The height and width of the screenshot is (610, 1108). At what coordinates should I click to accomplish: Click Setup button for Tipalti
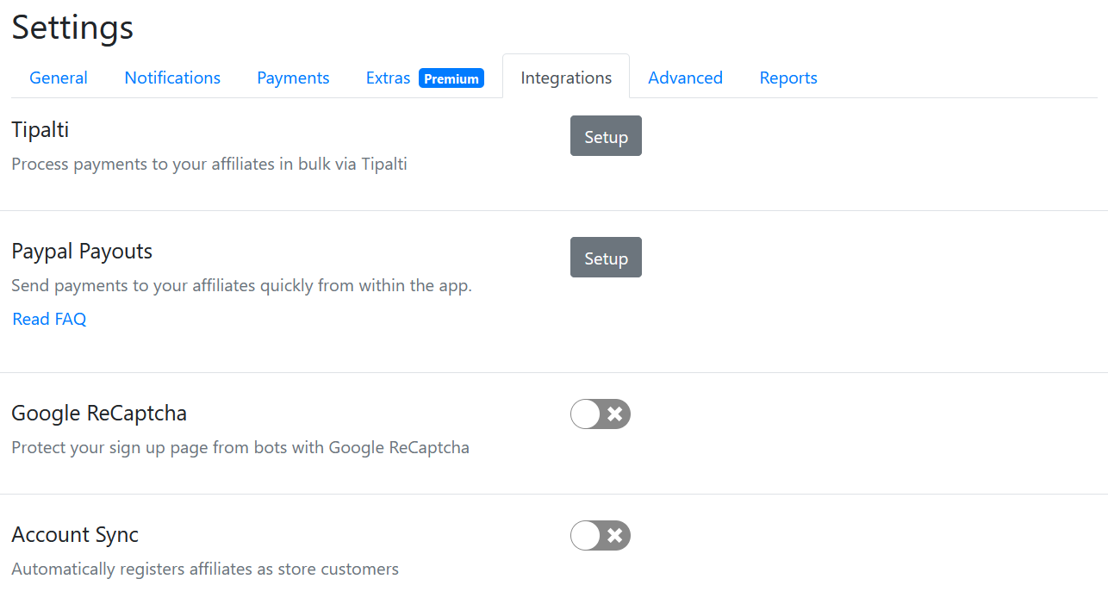click(x=606, y=136)
